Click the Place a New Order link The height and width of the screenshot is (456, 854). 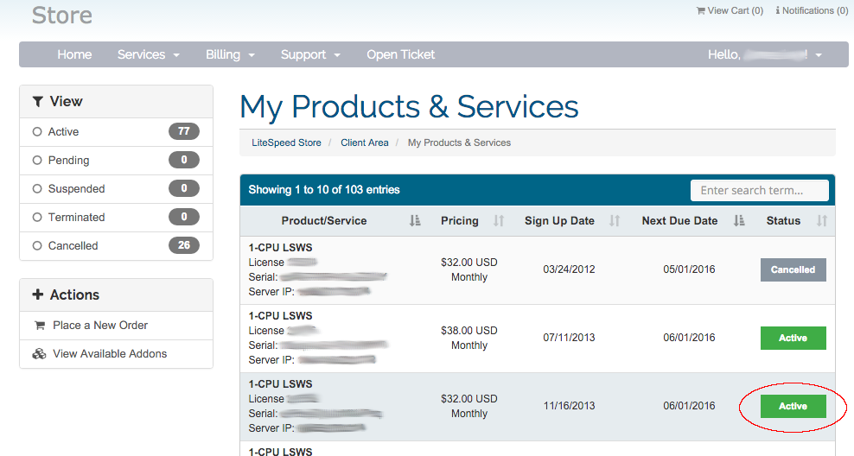click(x=100, y=325)
